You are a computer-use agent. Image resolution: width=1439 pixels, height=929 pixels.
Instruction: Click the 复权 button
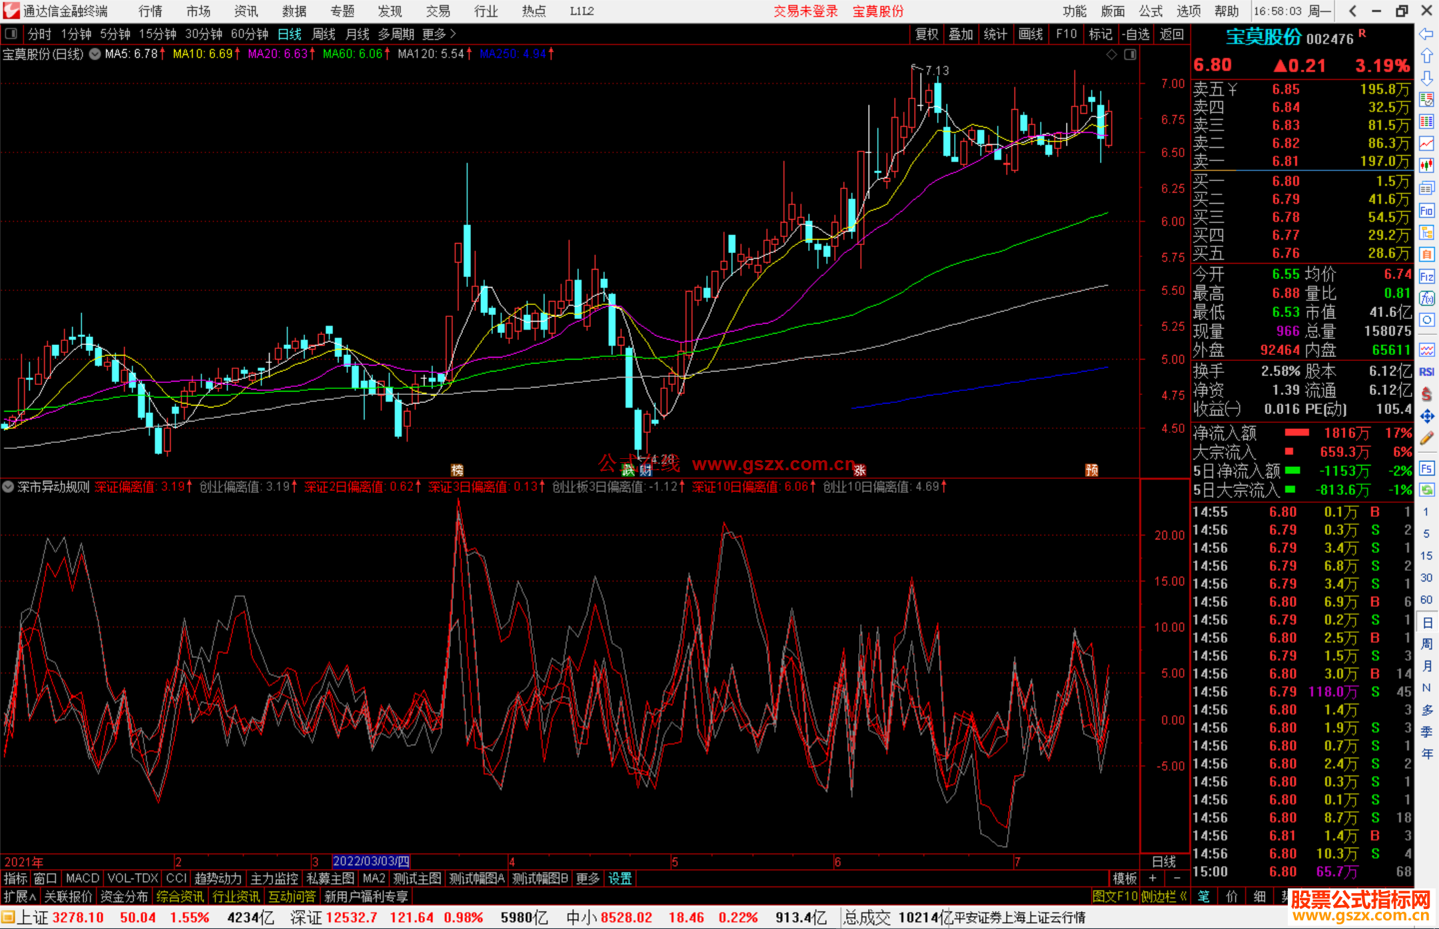coord(927,34)
